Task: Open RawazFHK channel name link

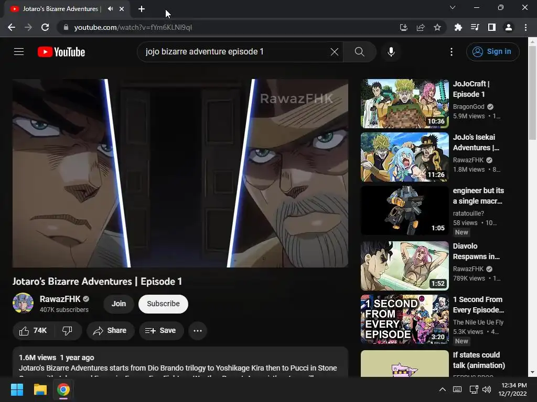Action: coord(60,299)
